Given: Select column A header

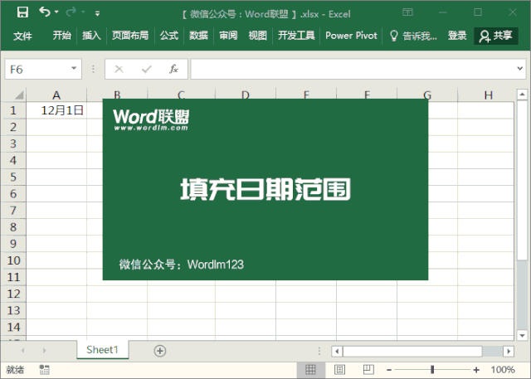Looking at the screenshot, I should [x=56, y=95].
